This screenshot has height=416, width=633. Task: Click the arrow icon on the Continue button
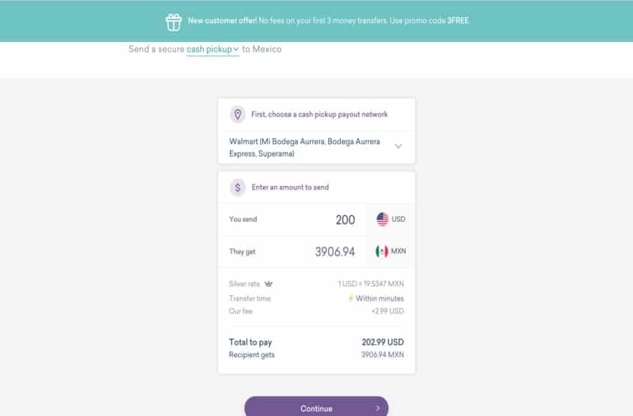pos(378,409)
